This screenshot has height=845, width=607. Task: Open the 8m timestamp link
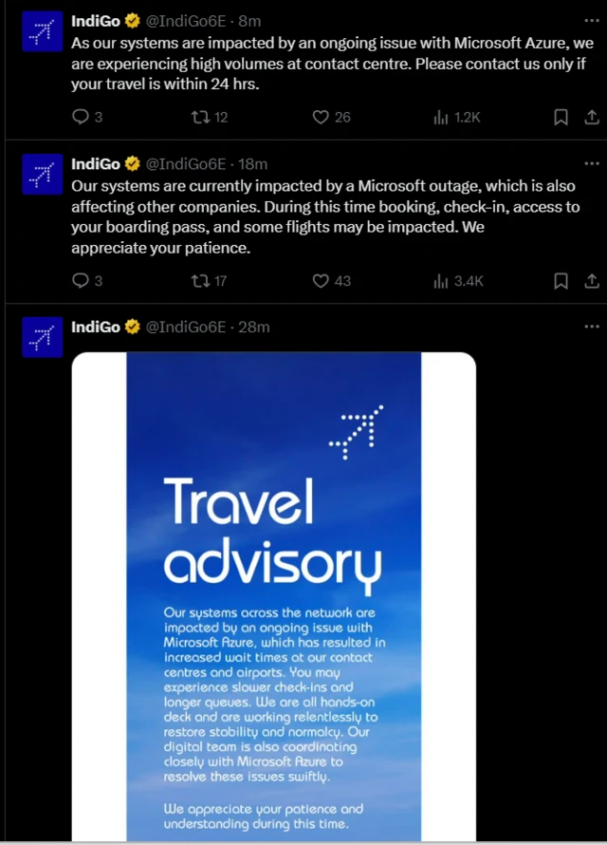click(x=248, y=20)
